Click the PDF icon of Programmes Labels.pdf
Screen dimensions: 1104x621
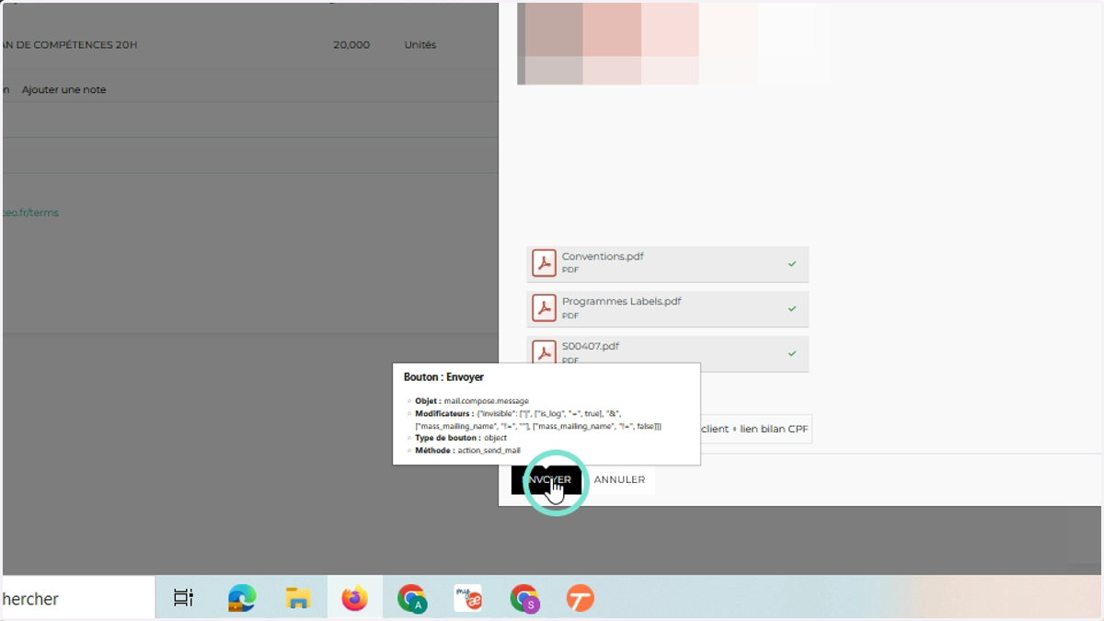pyautogui.click(x=544, y=309)
